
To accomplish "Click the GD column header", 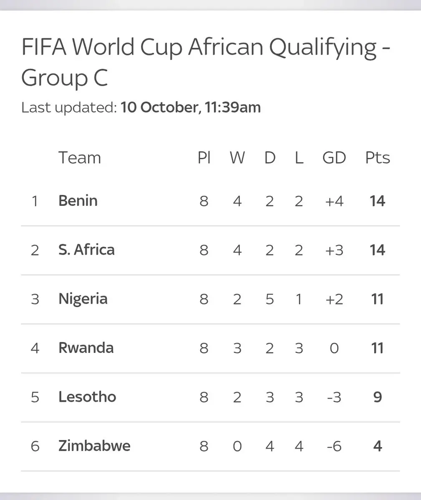I will pos(334,158).
